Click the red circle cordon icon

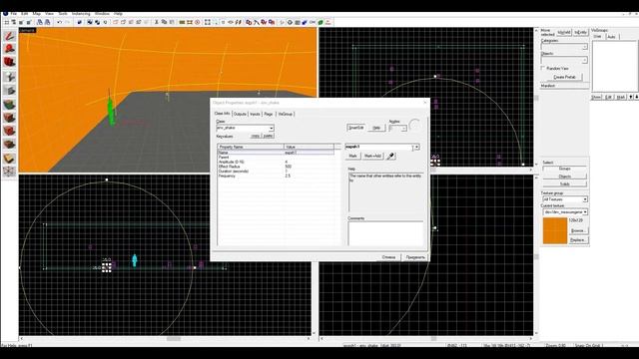(198, 22)
